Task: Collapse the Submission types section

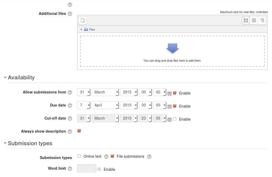Action: coord(5,143)
